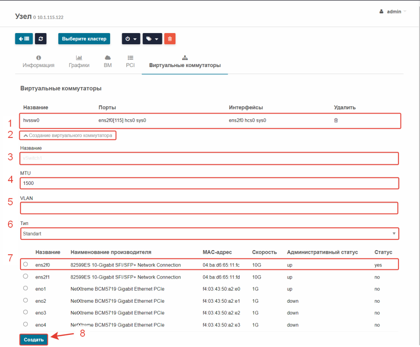Click the Выберите кластер button
The image size is (420, 347).
coord(84,39)
